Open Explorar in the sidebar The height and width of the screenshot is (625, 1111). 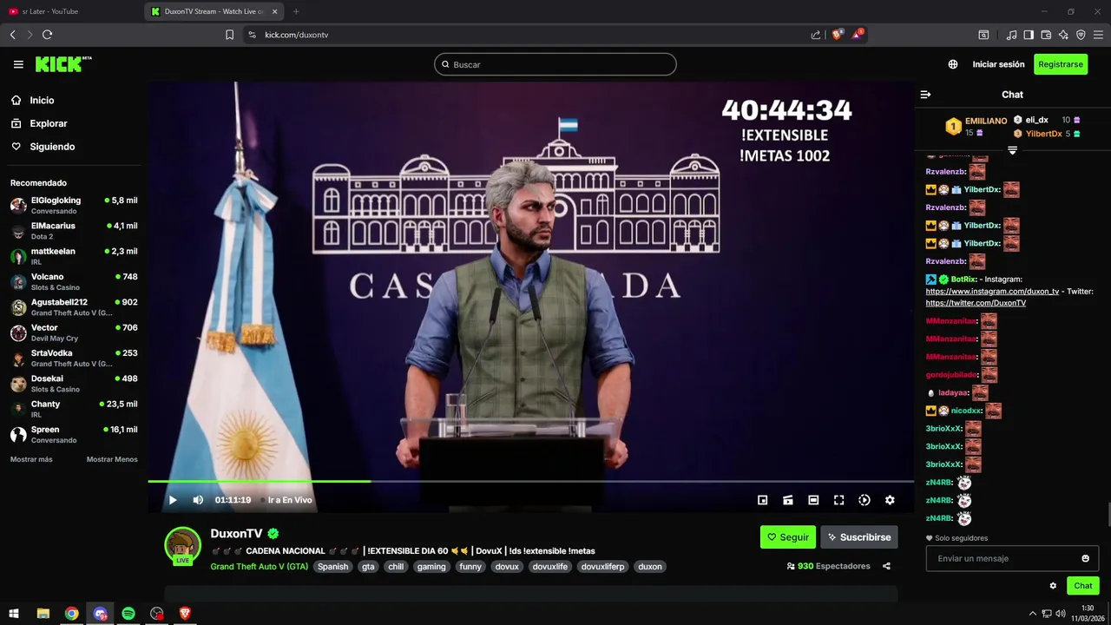[39, 123]
